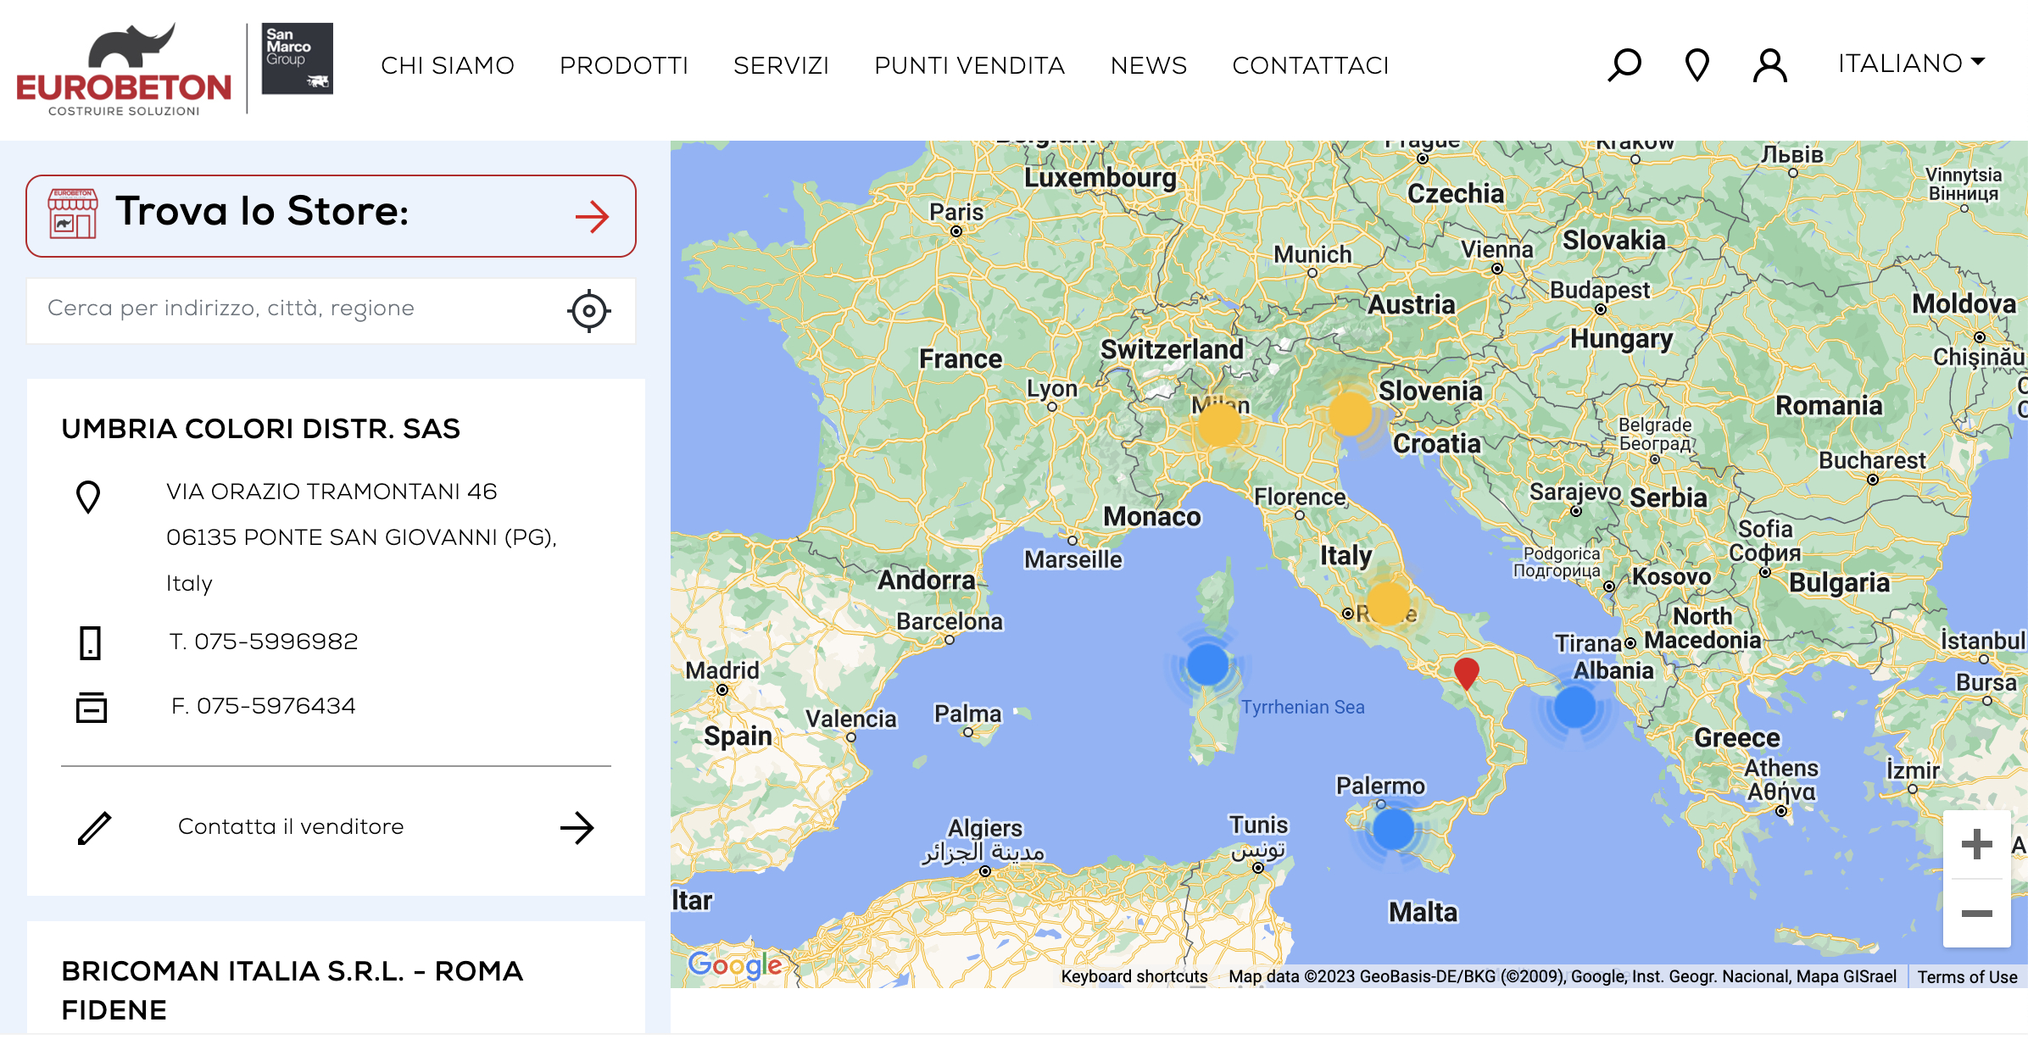2028x1039 pixels.
Task: Click the blue cluster near Palermo
Action: tap(1392, 829)
